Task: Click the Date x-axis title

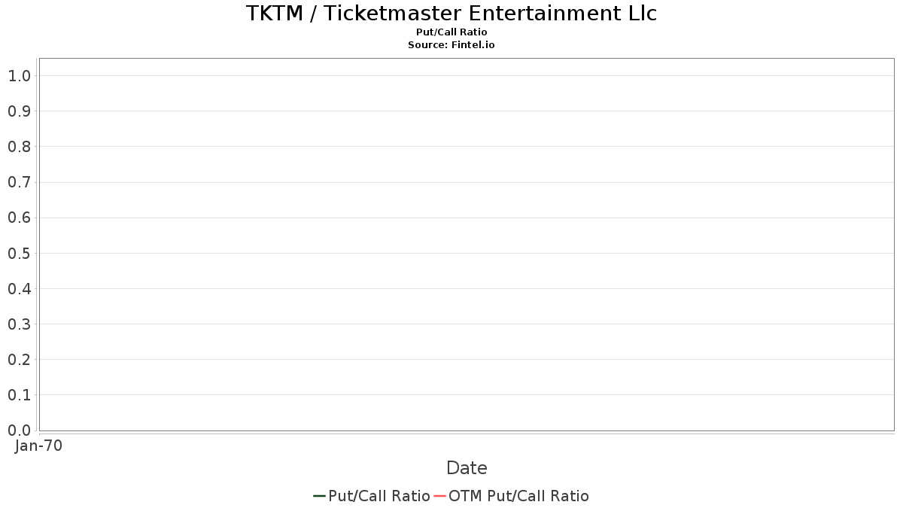Action: [x=467, y=468]
